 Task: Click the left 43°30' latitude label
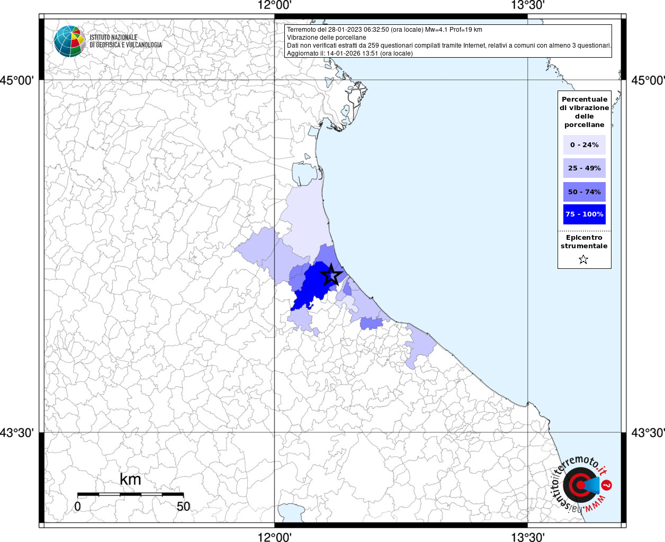point(17,433)
